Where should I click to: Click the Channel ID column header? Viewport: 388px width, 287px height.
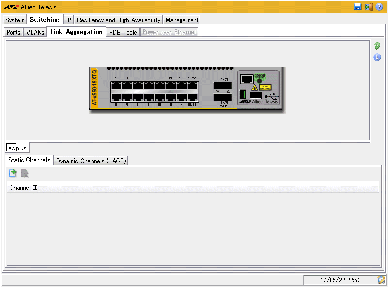24,188
